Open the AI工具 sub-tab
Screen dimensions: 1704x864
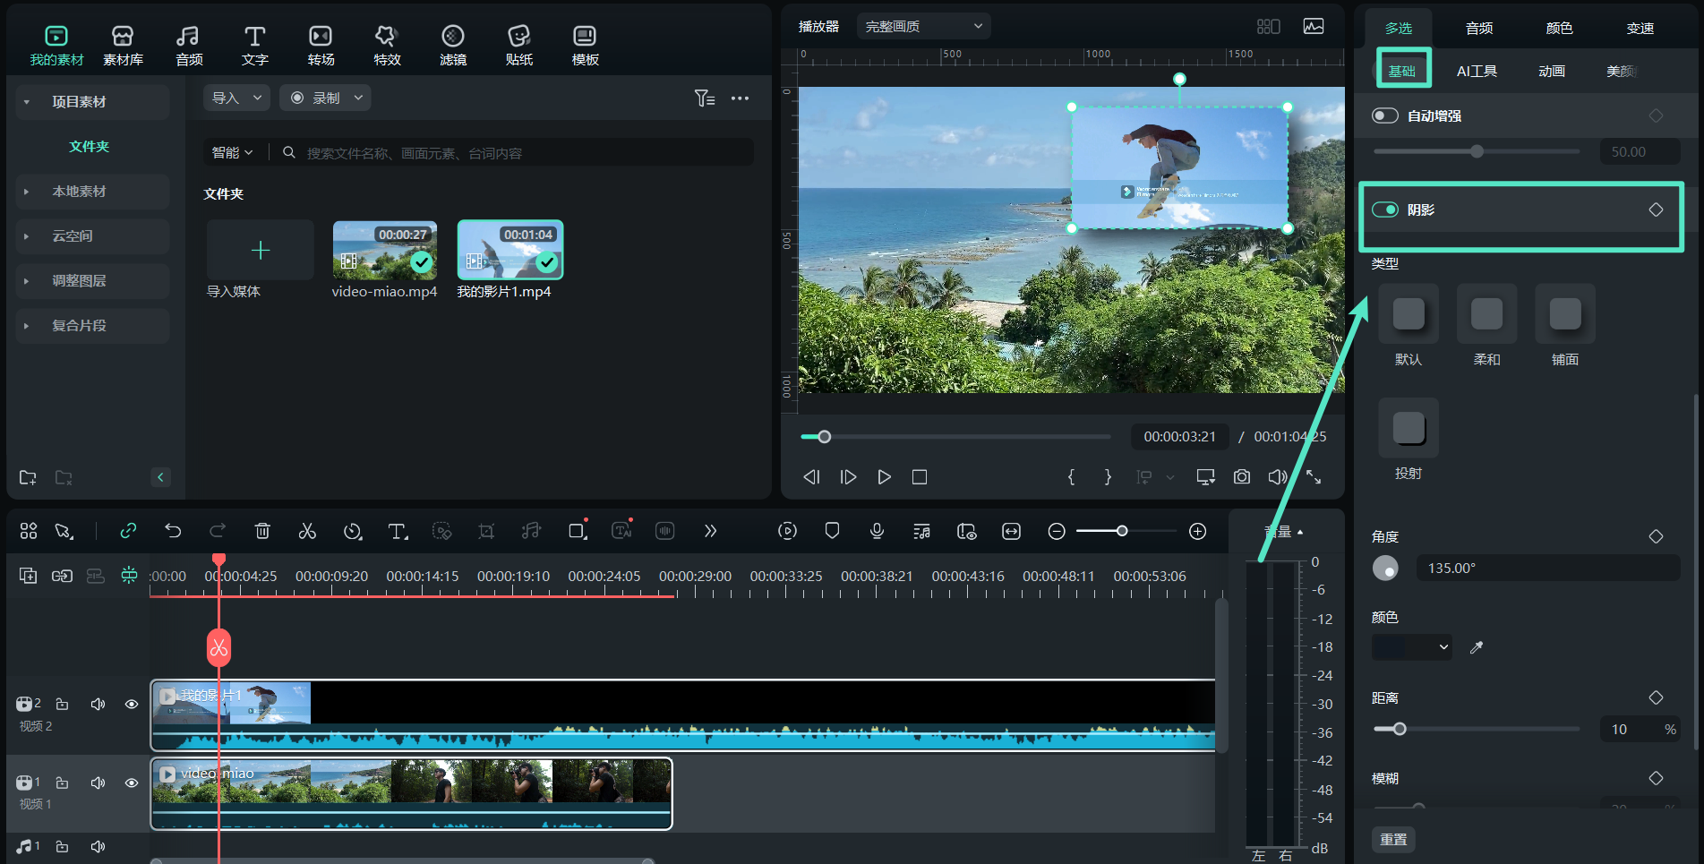click(x=1477, y=71)
